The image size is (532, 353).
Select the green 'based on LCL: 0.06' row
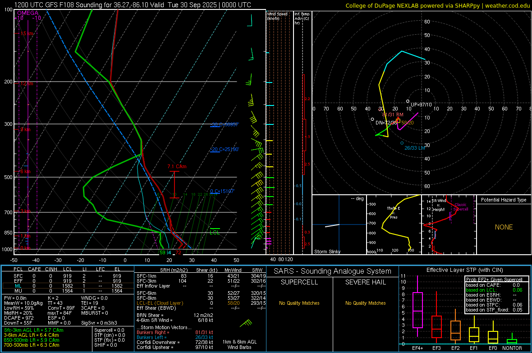pos(494,290)
